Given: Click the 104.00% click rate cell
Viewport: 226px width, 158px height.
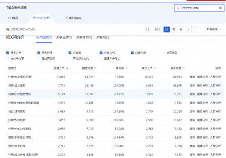Looking at the screenshot, I should (119, 86).
